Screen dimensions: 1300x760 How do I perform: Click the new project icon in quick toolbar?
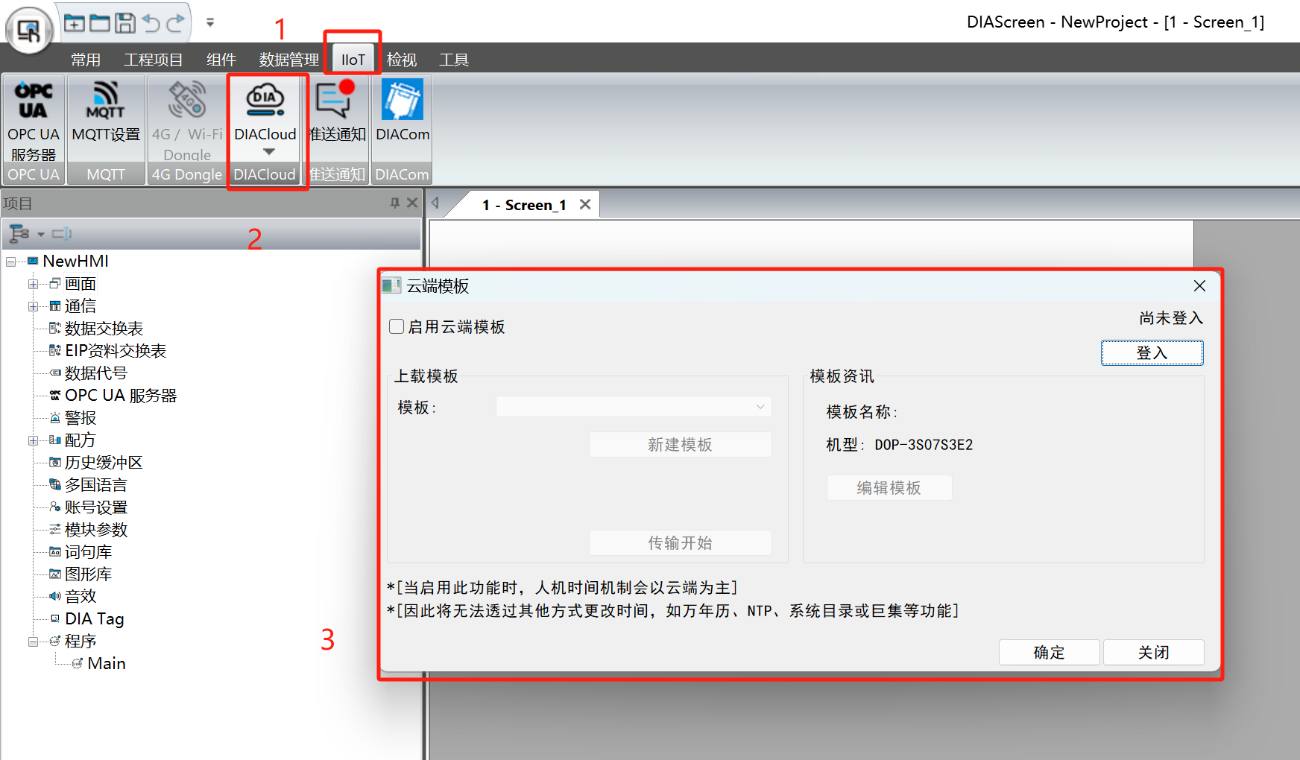pos(74,23)
